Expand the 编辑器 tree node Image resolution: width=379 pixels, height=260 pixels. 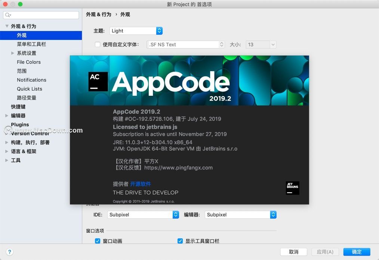pyautogui.click(x=7, y=116)
